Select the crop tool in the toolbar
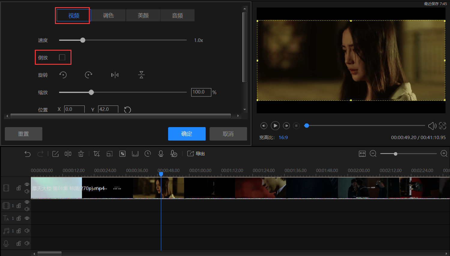Viewport: 450px width, 256px height. (x=97, y=154)
